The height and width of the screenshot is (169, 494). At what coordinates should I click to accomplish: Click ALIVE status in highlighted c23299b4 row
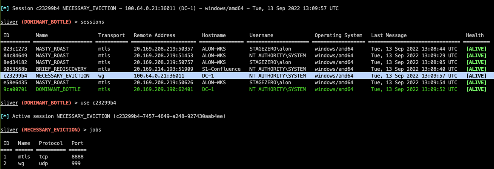coord(476,75)
